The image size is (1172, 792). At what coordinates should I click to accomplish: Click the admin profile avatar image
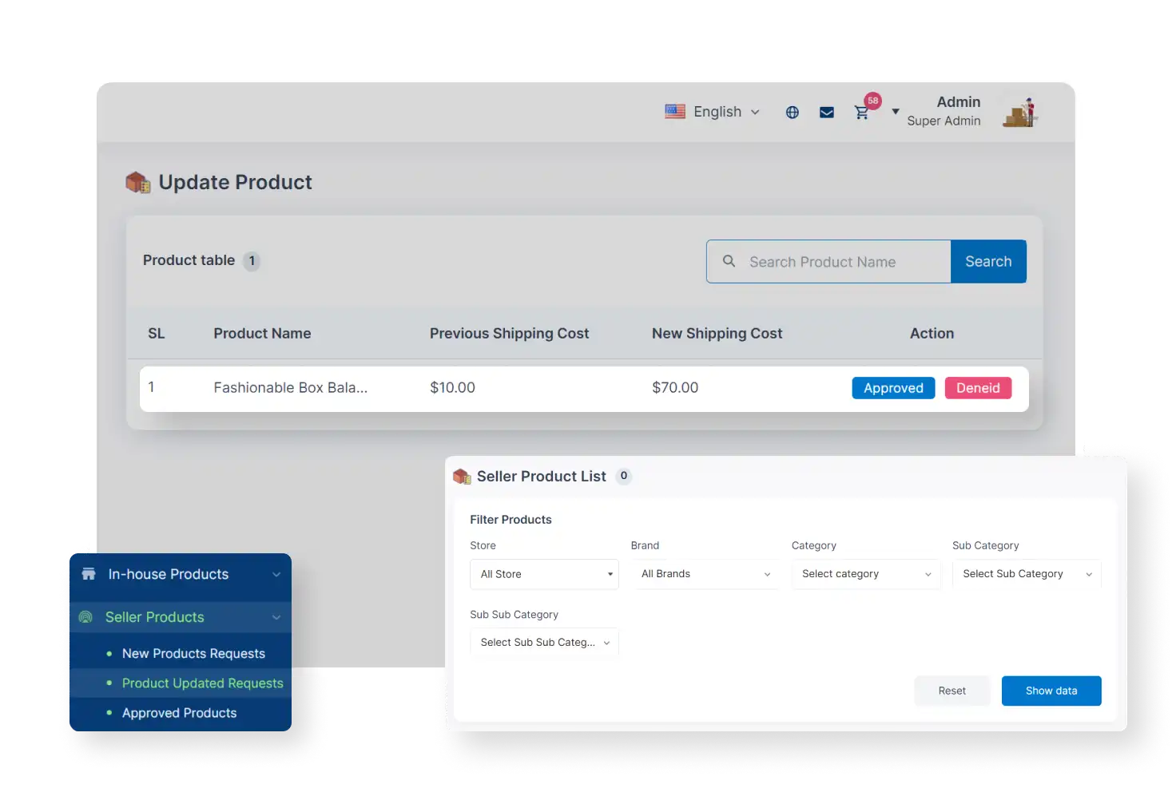(x=1020, y=111)
